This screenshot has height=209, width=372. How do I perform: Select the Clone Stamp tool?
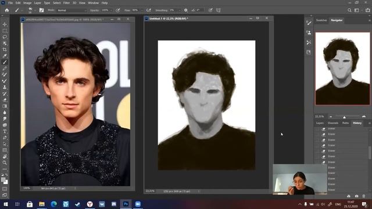5,87
